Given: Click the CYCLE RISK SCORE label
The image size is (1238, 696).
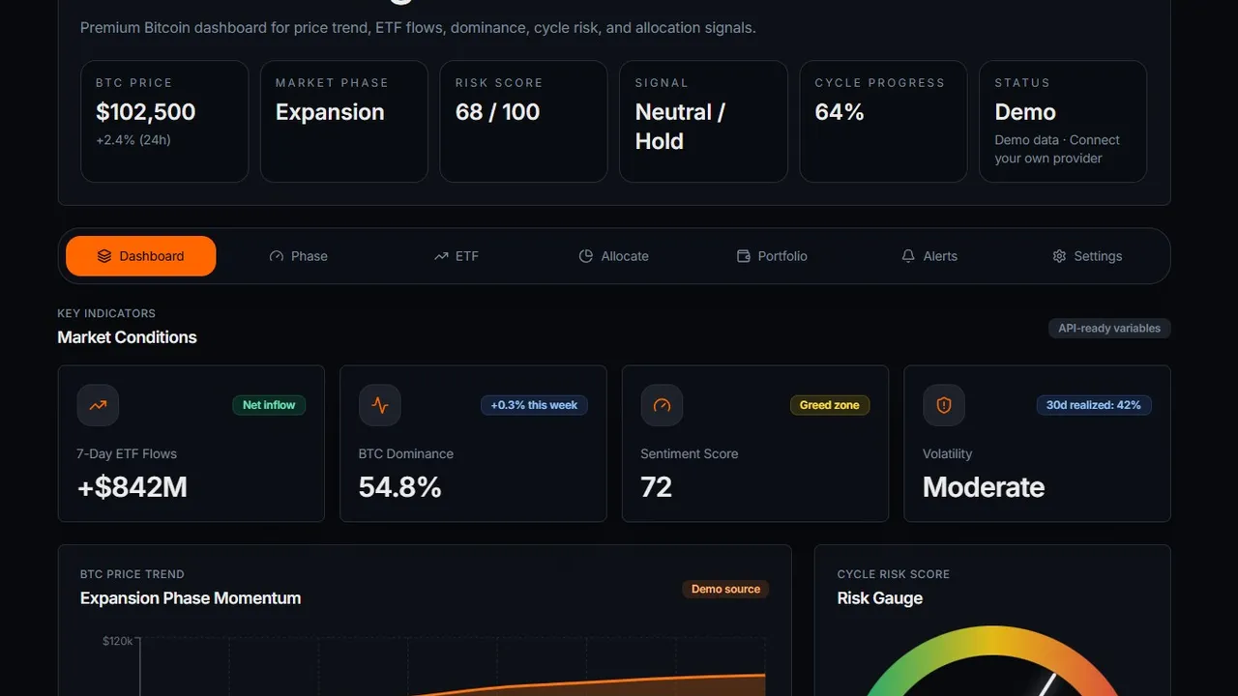Looking at the screenshot, I should tap(894, 574).
